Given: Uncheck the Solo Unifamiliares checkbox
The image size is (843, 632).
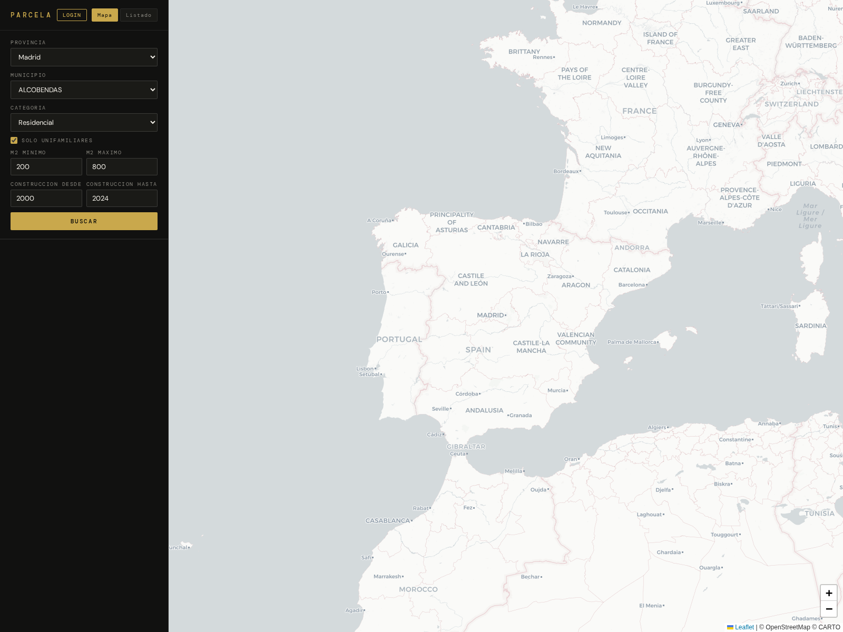Looking at the screenshot, I should point(14,140).
